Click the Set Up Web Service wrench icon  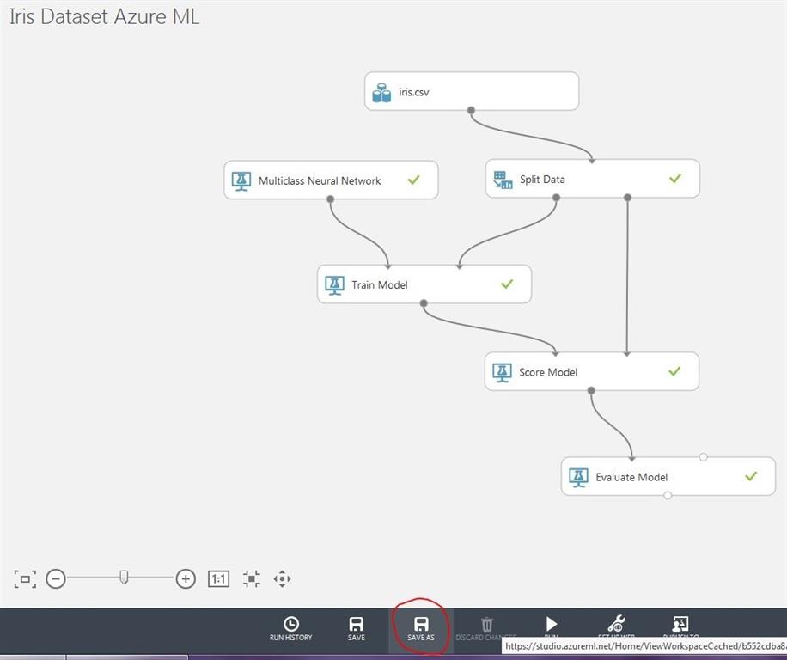[616, 623]
